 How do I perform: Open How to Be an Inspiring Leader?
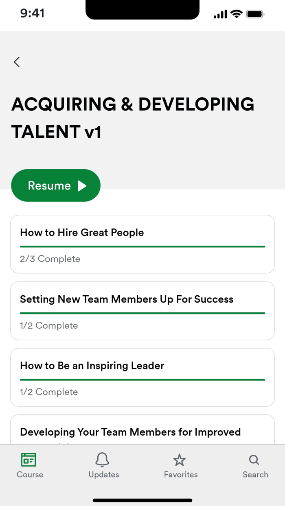(x=142, y=377)
